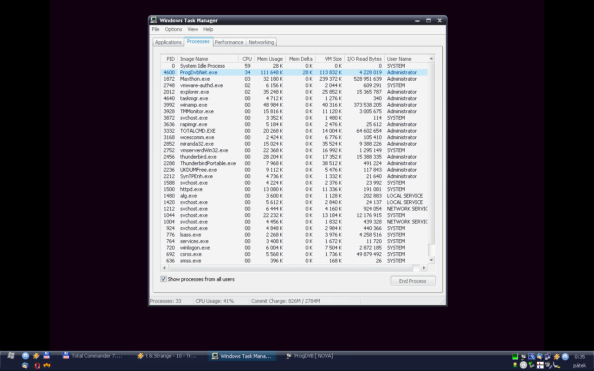Select the Maxthon.exe process row
The width and height of the screenshot is (594, 371).
(294, 79)
